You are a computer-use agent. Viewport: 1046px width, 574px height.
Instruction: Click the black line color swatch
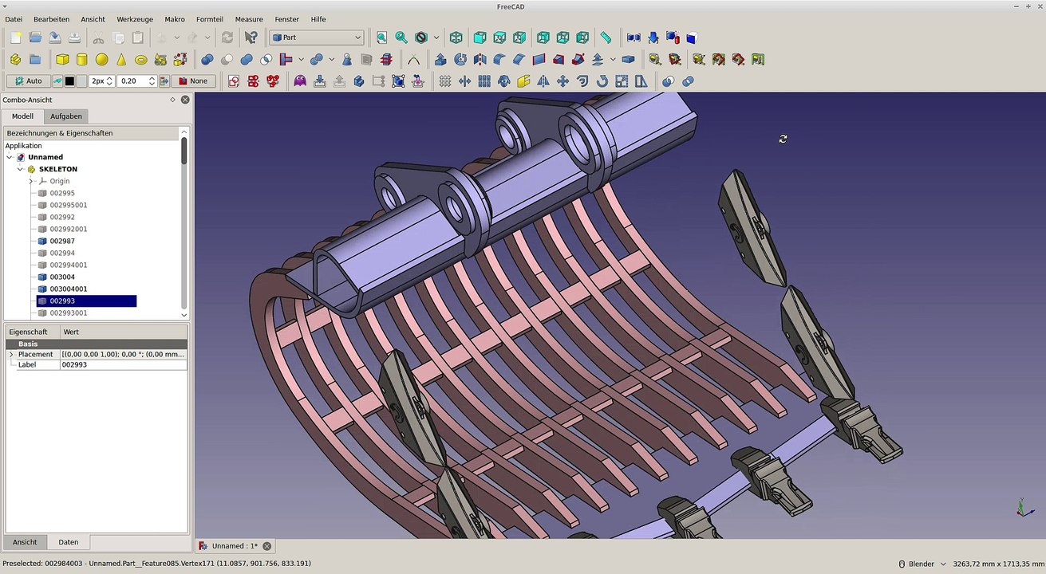[69, 81]
